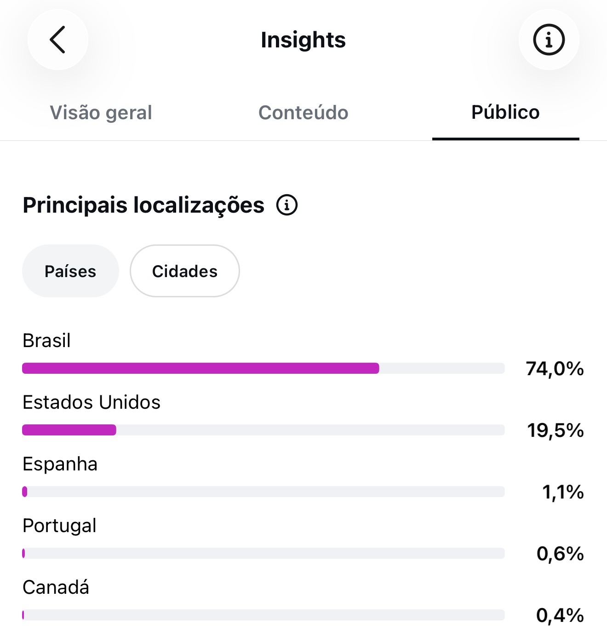Click the Principais localizações heading
This screenshot has width=607, height=643.
coord(143,205)
